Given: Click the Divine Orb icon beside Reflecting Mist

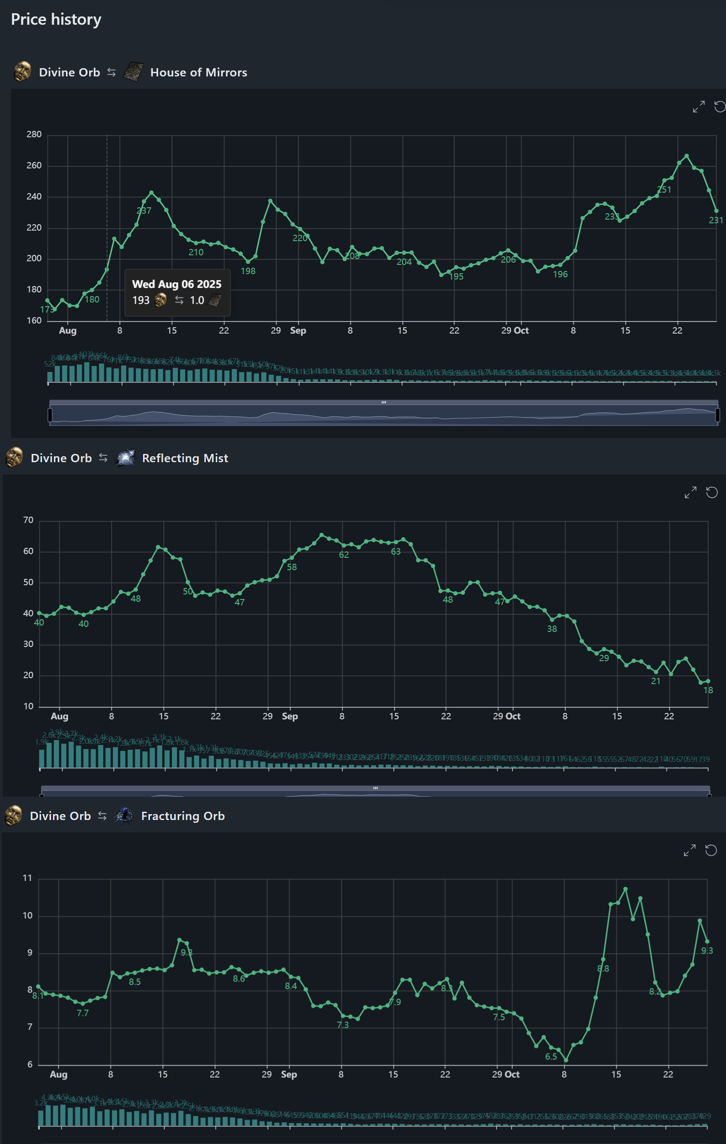Looking at the screenshot, I should pyautogui.click(x=14, y=458).
